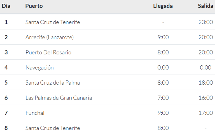Click the Puerto column header
Image resolution: width=215 pixels, height=134 pixels.
[34, 6]
